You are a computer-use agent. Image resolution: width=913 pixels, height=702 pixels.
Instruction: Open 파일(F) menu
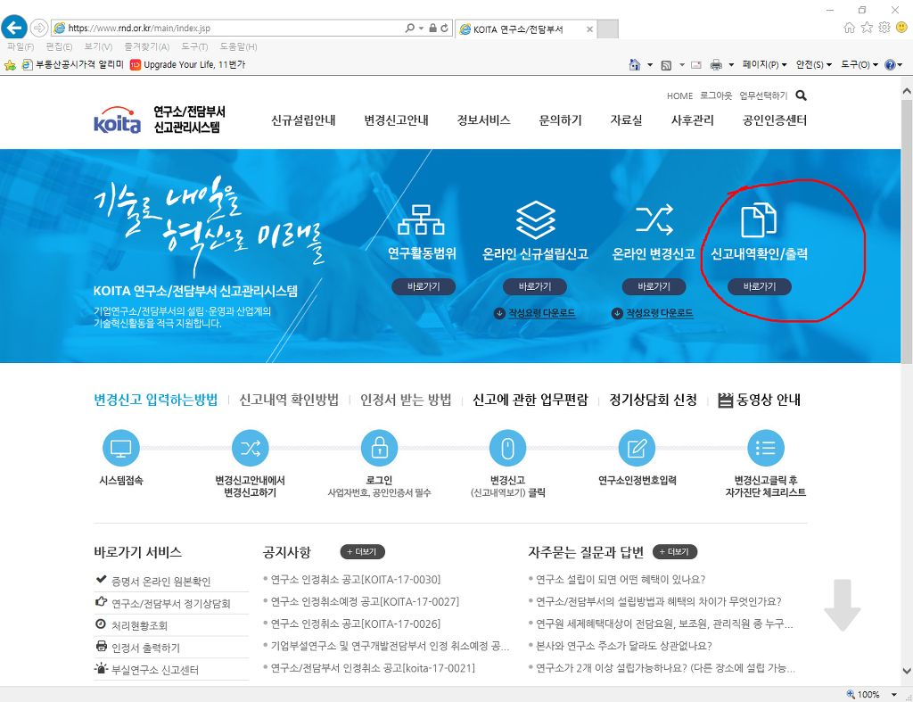pyautogui.click(x=21, y=46)
